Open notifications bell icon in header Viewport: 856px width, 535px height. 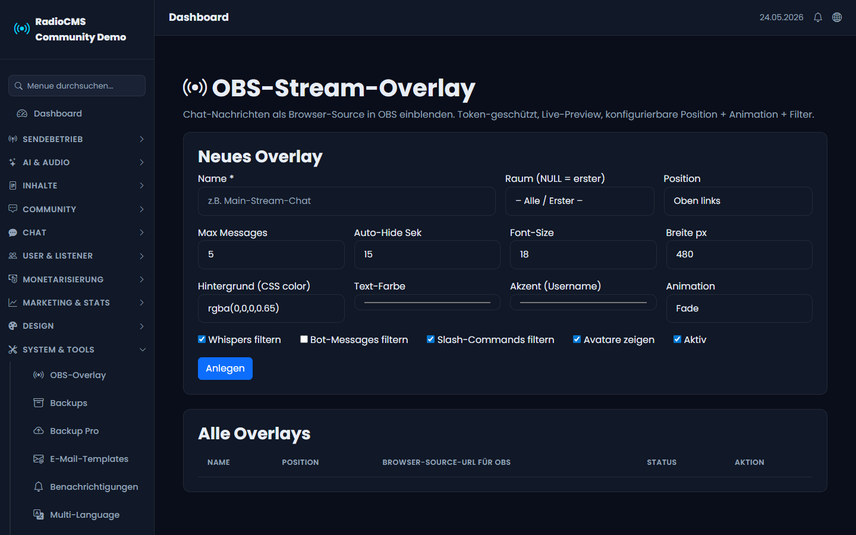(x=818, y=17)
